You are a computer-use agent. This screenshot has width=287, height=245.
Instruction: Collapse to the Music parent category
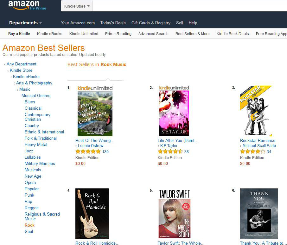pyautogui.click(x=25, y=89)
